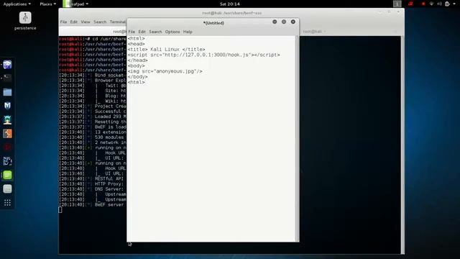Click the script src hook.js line

203,55
